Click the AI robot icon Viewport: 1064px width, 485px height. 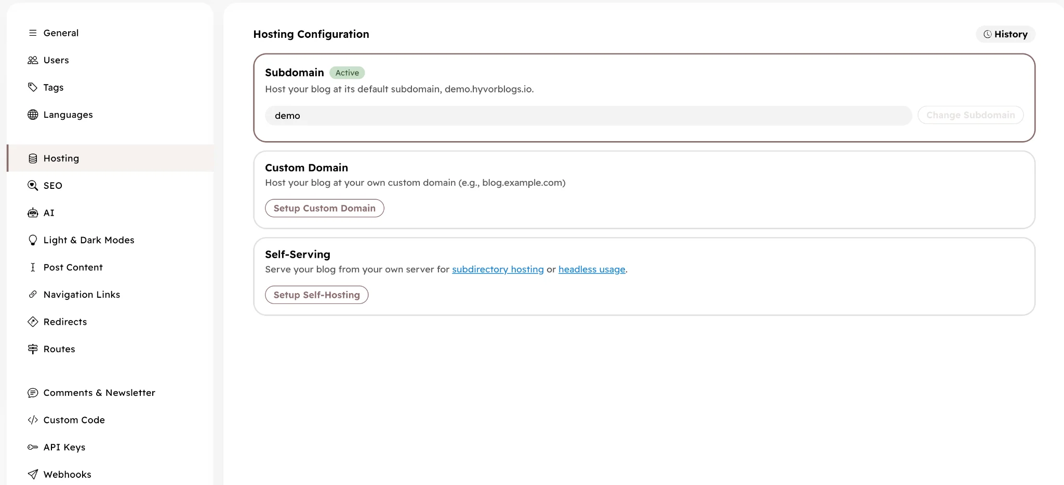[x=33, y=213]
